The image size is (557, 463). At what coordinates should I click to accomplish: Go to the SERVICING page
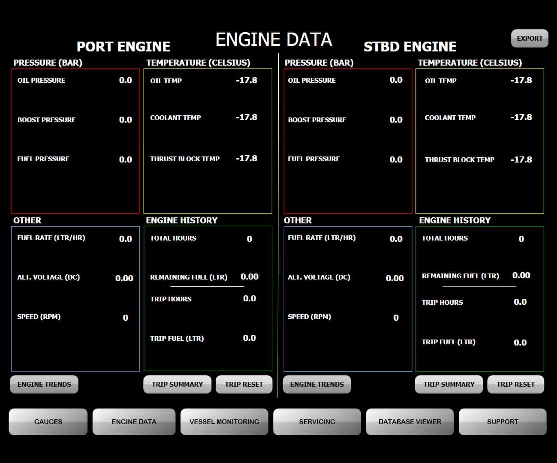[x=317, y=421]
